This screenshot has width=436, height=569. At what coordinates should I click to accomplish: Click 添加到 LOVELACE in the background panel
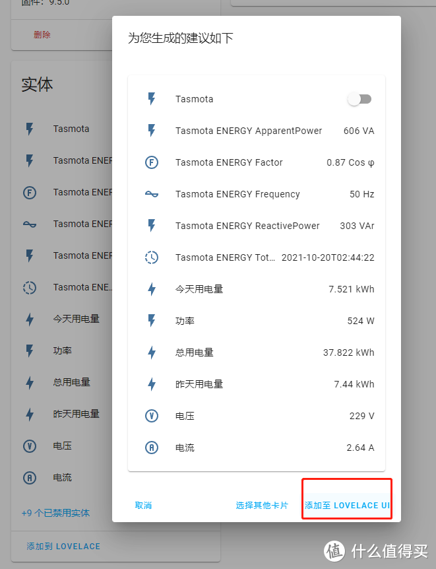point(63,547)
